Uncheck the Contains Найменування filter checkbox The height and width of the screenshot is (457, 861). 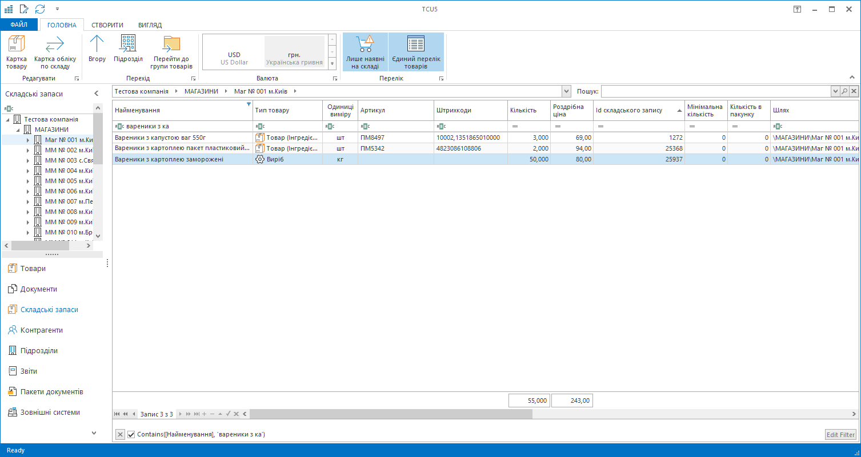click(x=131, y=435)
